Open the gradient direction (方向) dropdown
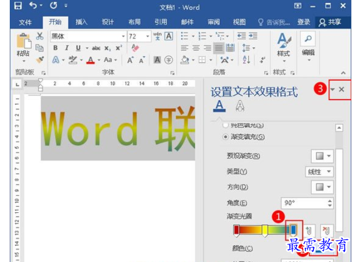Image resolution: width=353 pixels, height=262 pixels. click(x=322, y=187)
